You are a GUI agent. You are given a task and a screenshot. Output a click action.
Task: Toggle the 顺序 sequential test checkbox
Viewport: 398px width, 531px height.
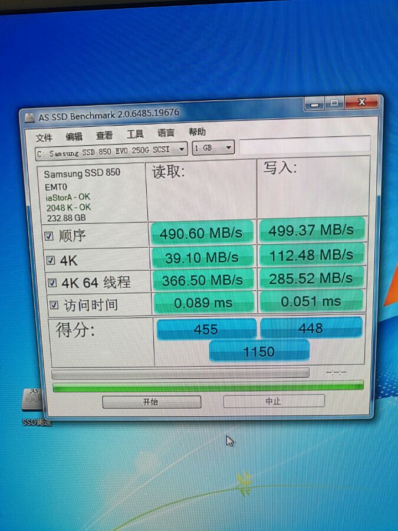(49, 236)
